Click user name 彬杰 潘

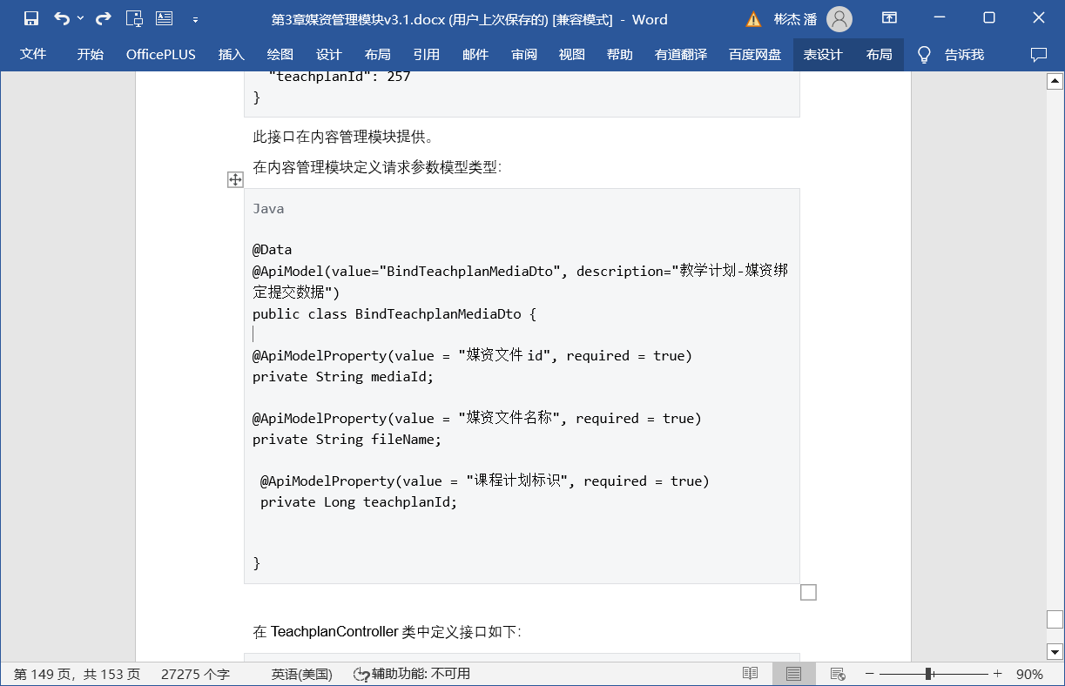click(795, 19)
